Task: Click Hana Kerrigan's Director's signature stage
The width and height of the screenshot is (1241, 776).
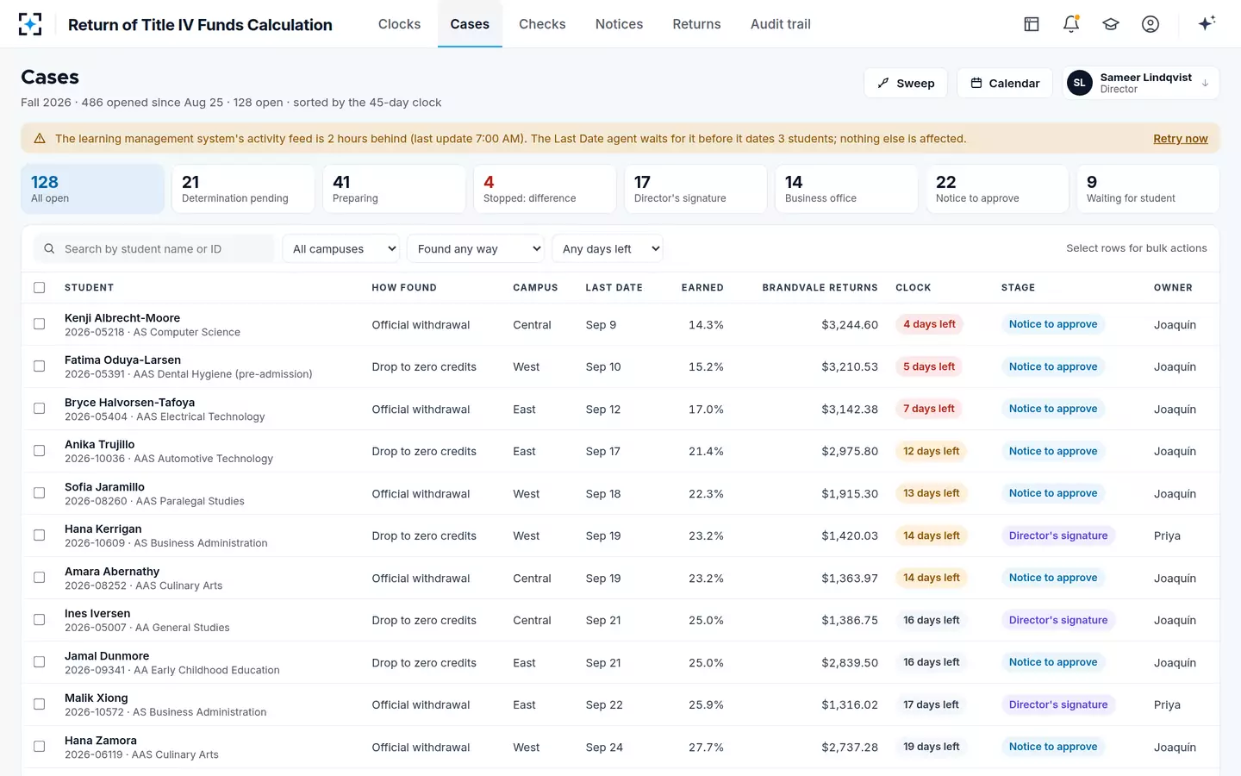Action: click(1058, 535)
